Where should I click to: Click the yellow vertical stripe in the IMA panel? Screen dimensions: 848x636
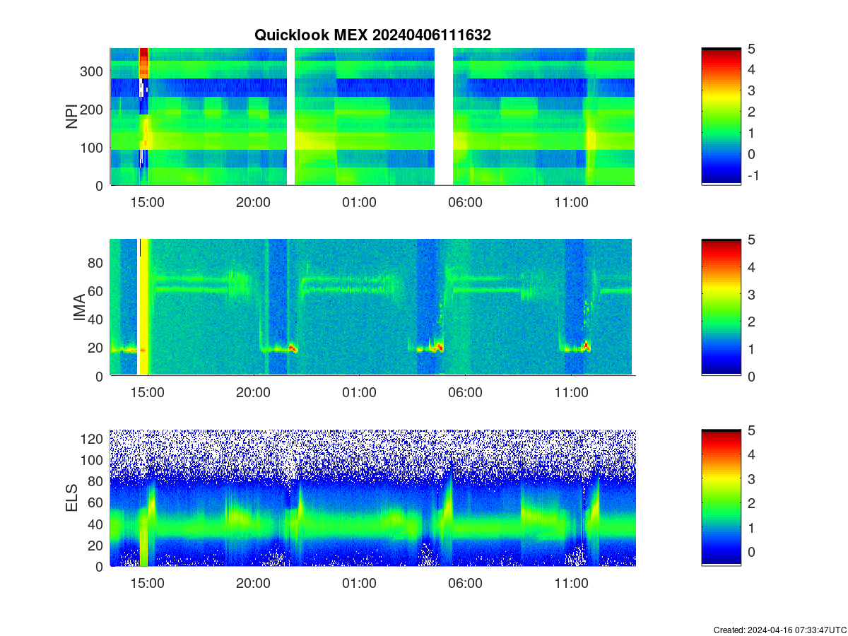[143, 307]
